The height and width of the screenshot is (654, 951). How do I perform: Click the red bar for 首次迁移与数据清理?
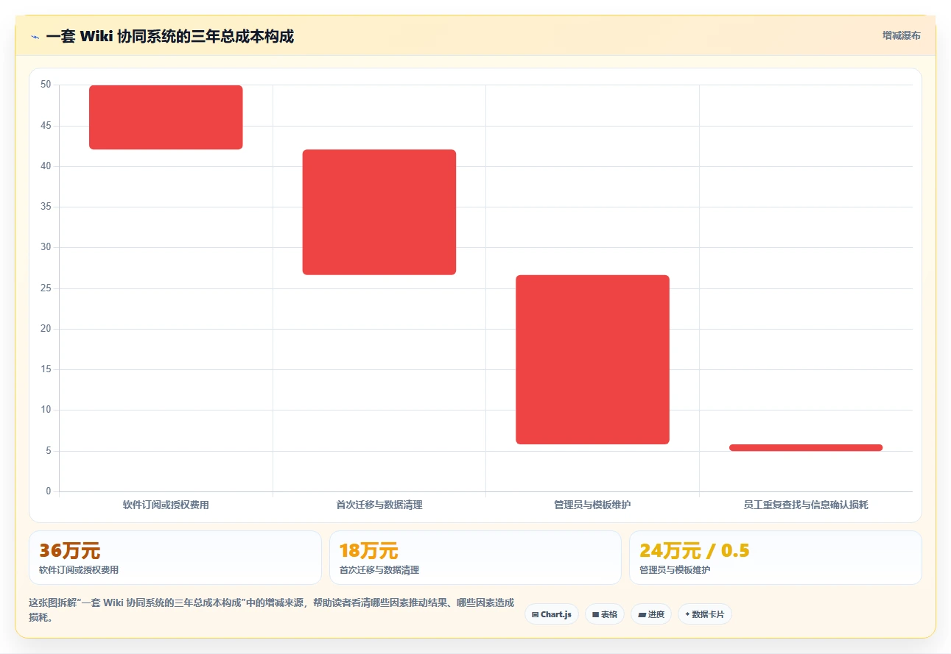pos(379,212)
